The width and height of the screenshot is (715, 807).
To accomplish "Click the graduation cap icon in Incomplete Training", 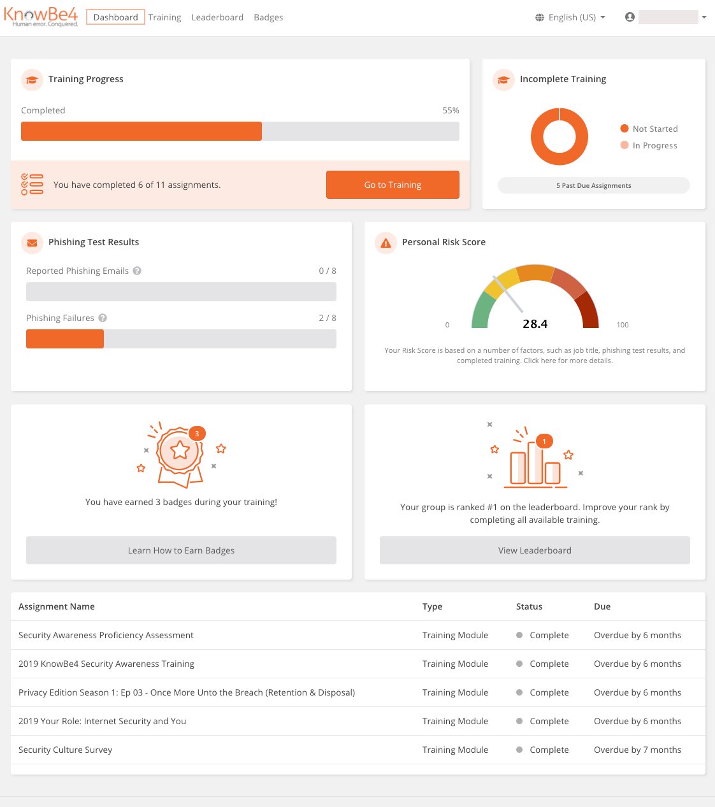I will 503,80.
